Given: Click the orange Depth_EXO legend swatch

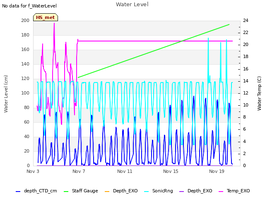Looking at the screenshot, I should coord(107,192).
